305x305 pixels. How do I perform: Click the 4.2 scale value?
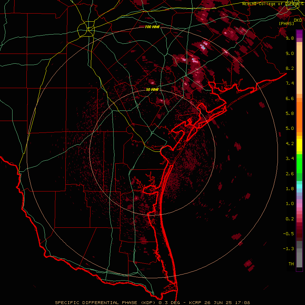pos(290,144)
